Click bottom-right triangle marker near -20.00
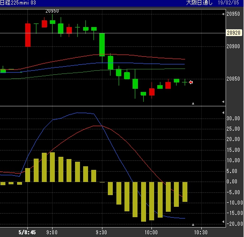This screenshot has width=244, height=237. [x=223, y=222]
